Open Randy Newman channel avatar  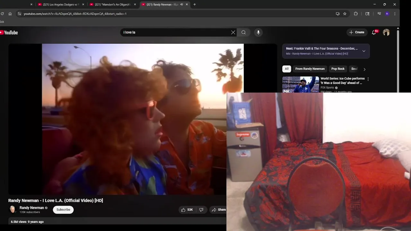(13, 210)
